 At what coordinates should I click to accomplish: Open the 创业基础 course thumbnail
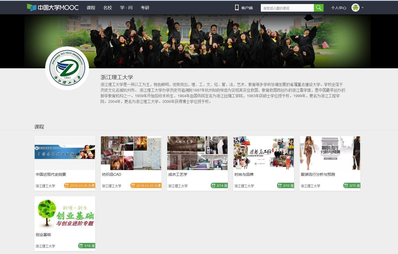point(65,213)
